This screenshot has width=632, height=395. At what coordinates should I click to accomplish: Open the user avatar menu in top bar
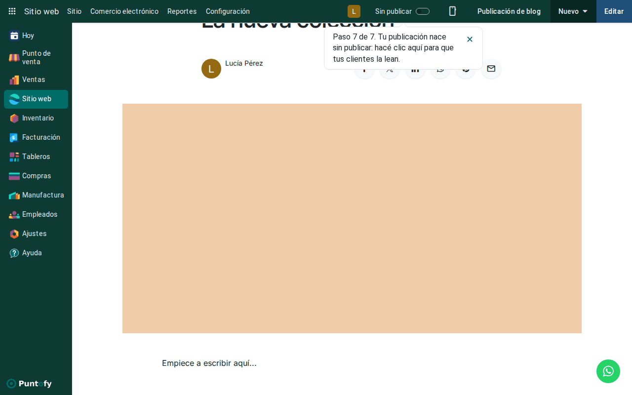354,11
